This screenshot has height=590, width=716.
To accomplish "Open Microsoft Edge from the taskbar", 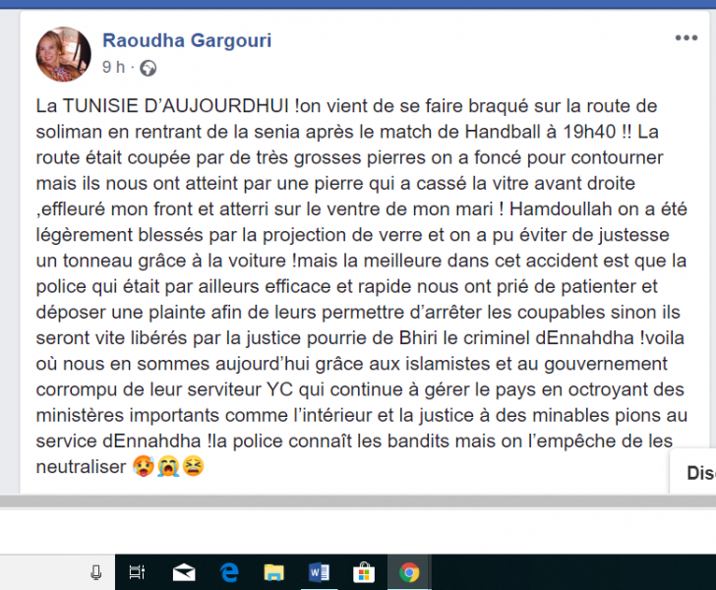I will pyautogui.click(x=229, y=572).
